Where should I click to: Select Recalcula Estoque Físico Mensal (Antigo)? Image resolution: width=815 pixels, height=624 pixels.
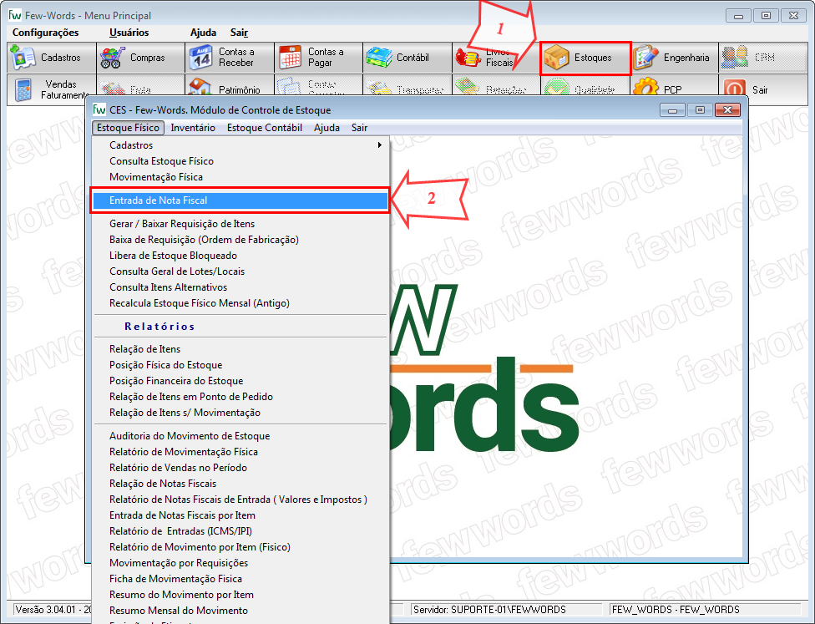point(199,303)
